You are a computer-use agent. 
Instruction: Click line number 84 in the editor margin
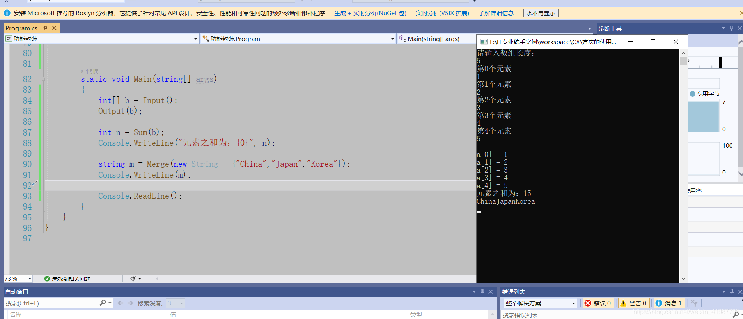pyautogui.click(x=27, y=100)
